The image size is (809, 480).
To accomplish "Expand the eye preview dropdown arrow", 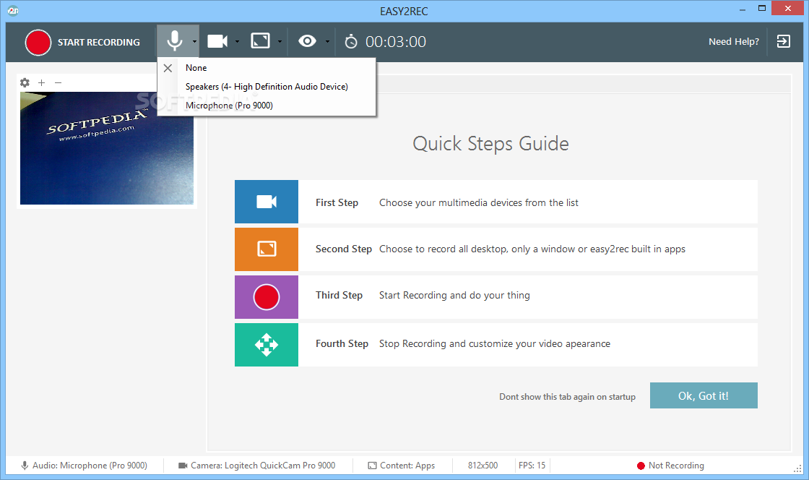I will tap(327, 42).
